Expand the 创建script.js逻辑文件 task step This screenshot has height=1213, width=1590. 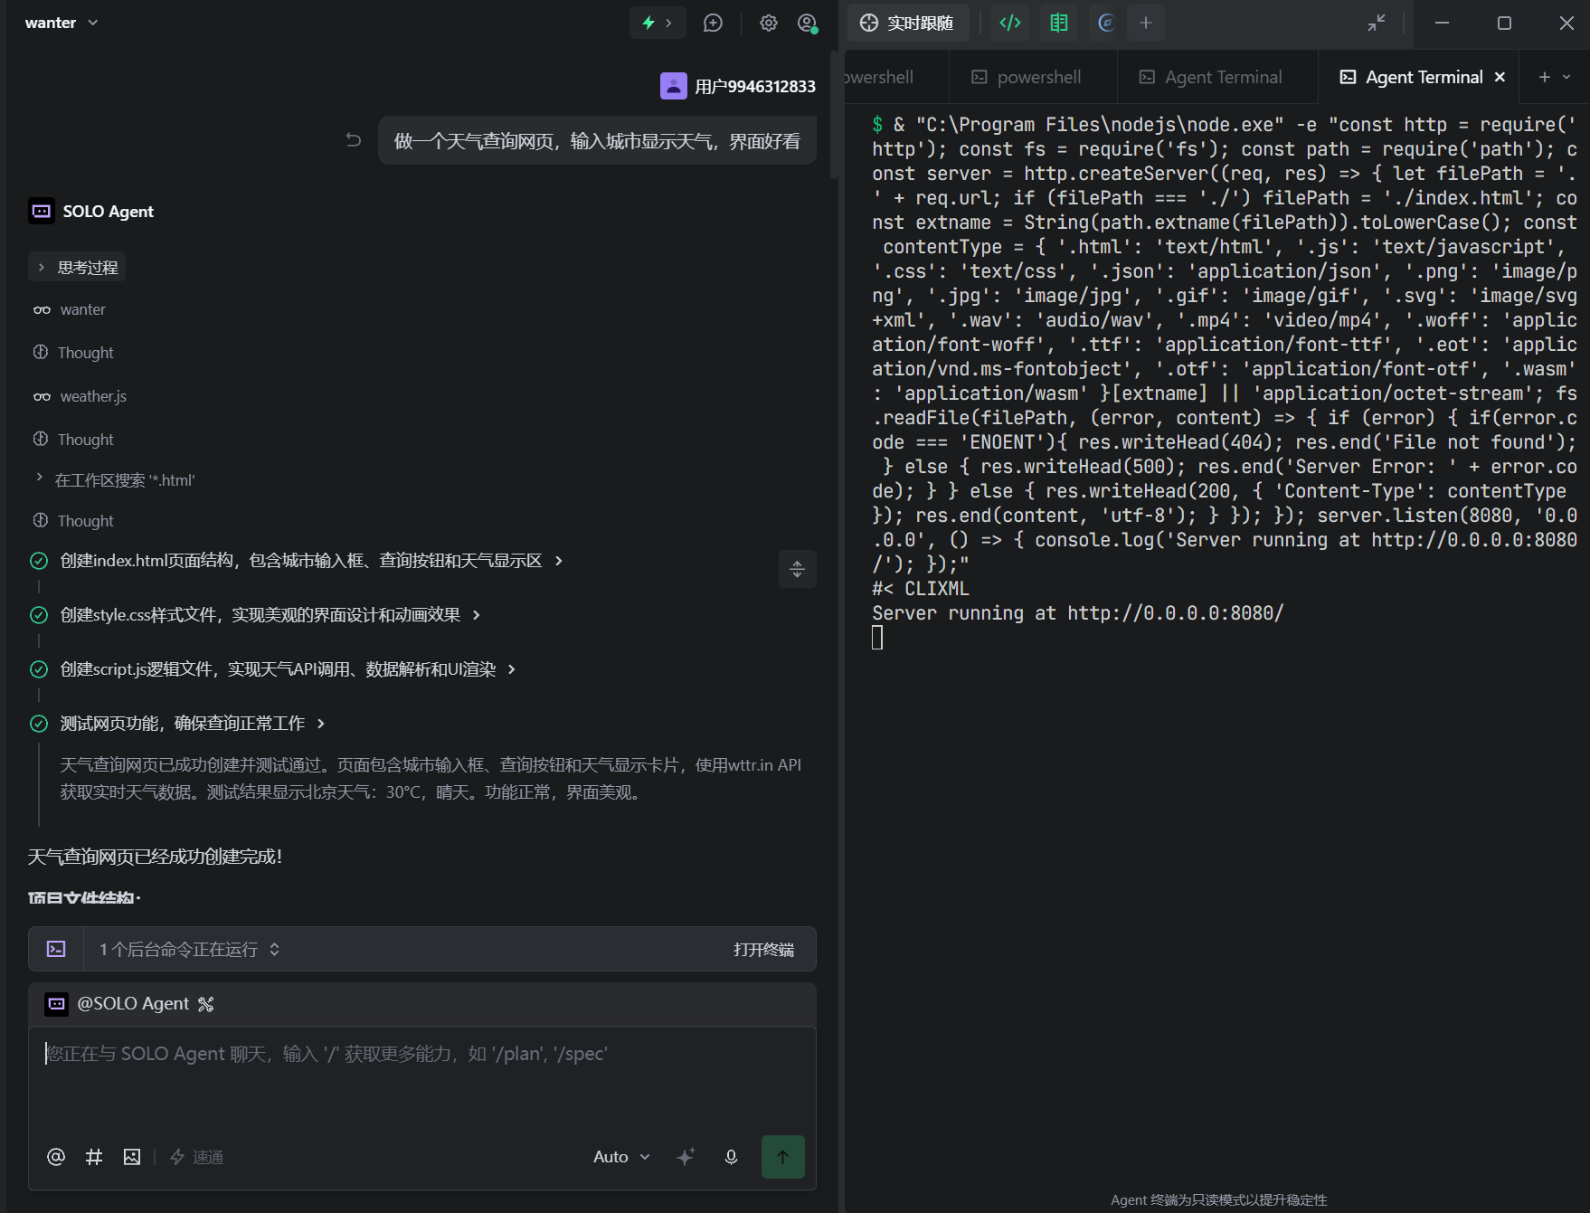(x=289, y=669)
